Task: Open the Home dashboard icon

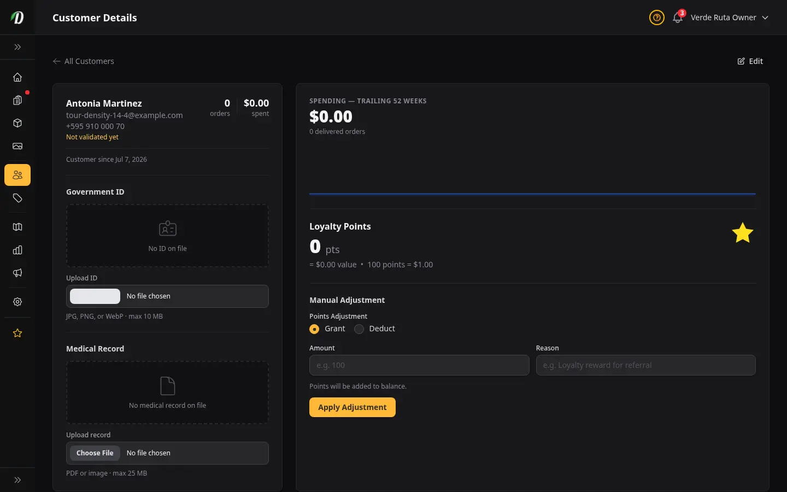Action: (x=17, y=77)
